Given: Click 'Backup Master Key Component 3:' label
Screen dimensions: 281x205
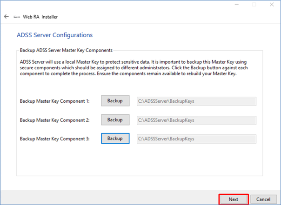Looking at the screenshot, I should click(54, 139).
